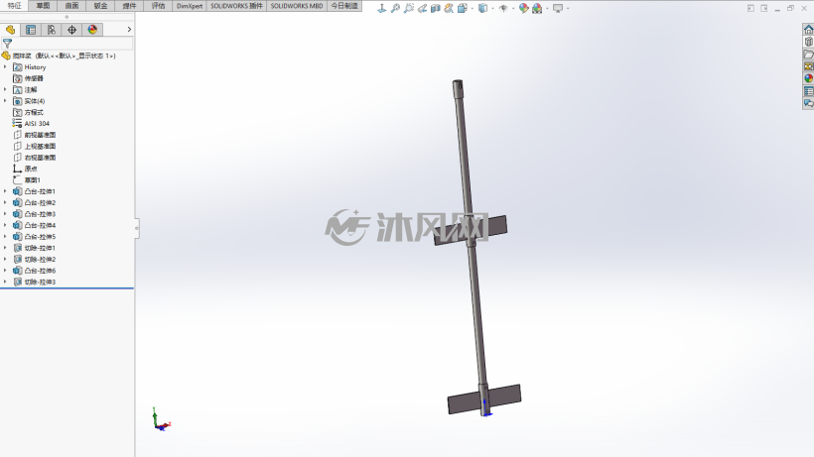Select the 搅拌桨 root part node
814x457 pixels.
(x=59, y=56)
